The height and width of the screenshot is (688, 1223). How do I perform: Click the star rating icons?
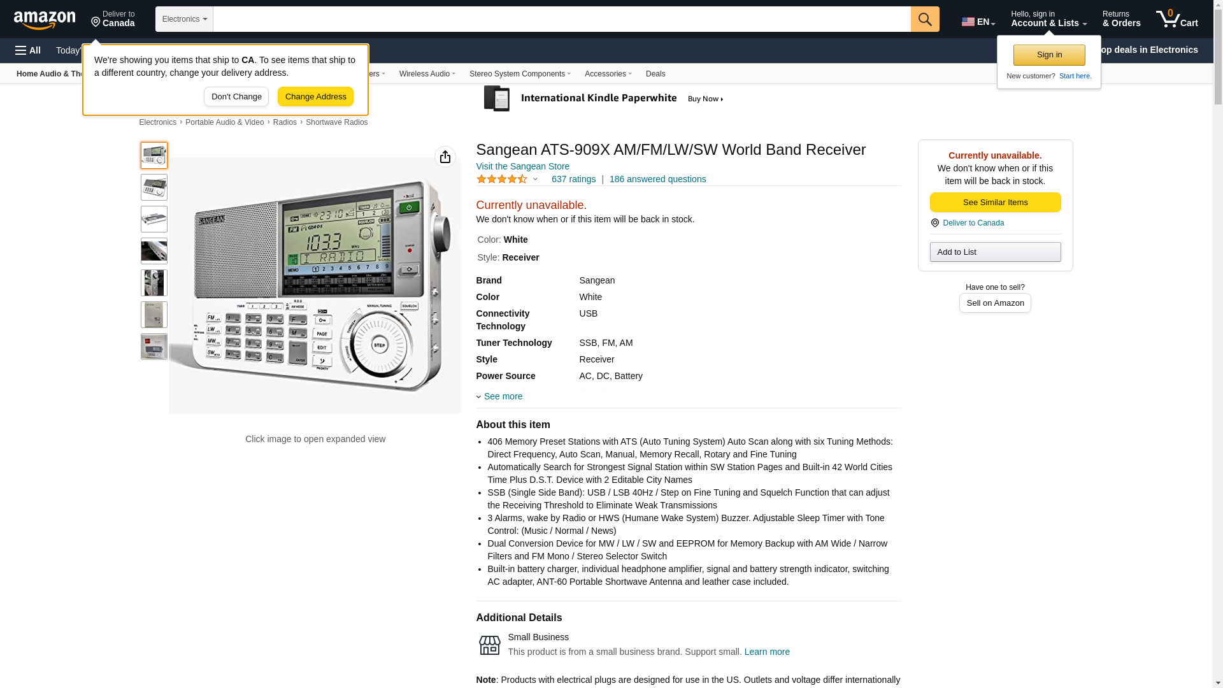pyautogui.click(x=502, y=180)
